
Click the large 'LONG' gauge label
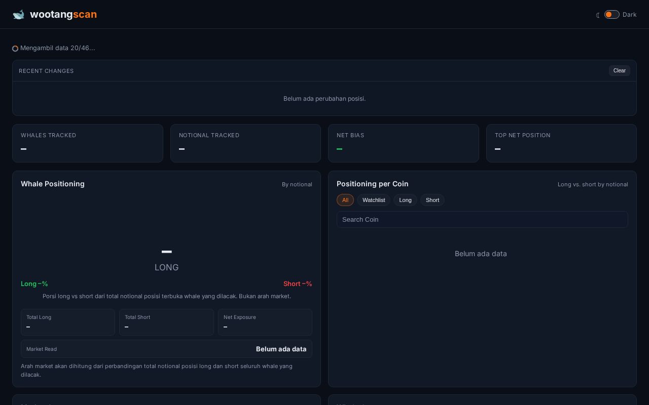pyautogui.click(x=167, y=267)
